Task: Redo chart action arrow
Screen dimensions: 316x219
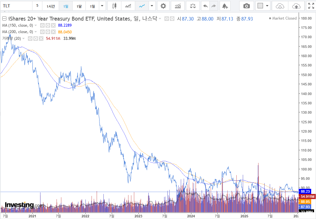Action: (214, 6)
